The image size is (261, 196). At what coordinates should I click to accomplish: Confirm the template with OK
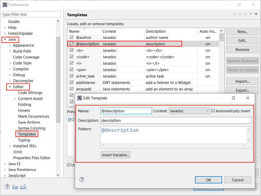pos(208,180)
